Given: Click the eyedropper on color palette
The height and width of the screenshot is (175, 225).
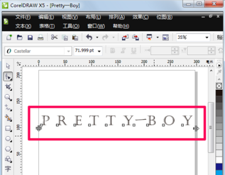Looking at the screenshot, I should pyautogui.click(x=219, y=72).
